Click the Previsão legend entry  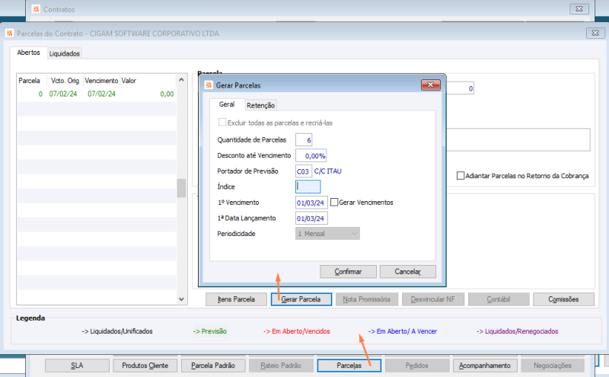210,331
